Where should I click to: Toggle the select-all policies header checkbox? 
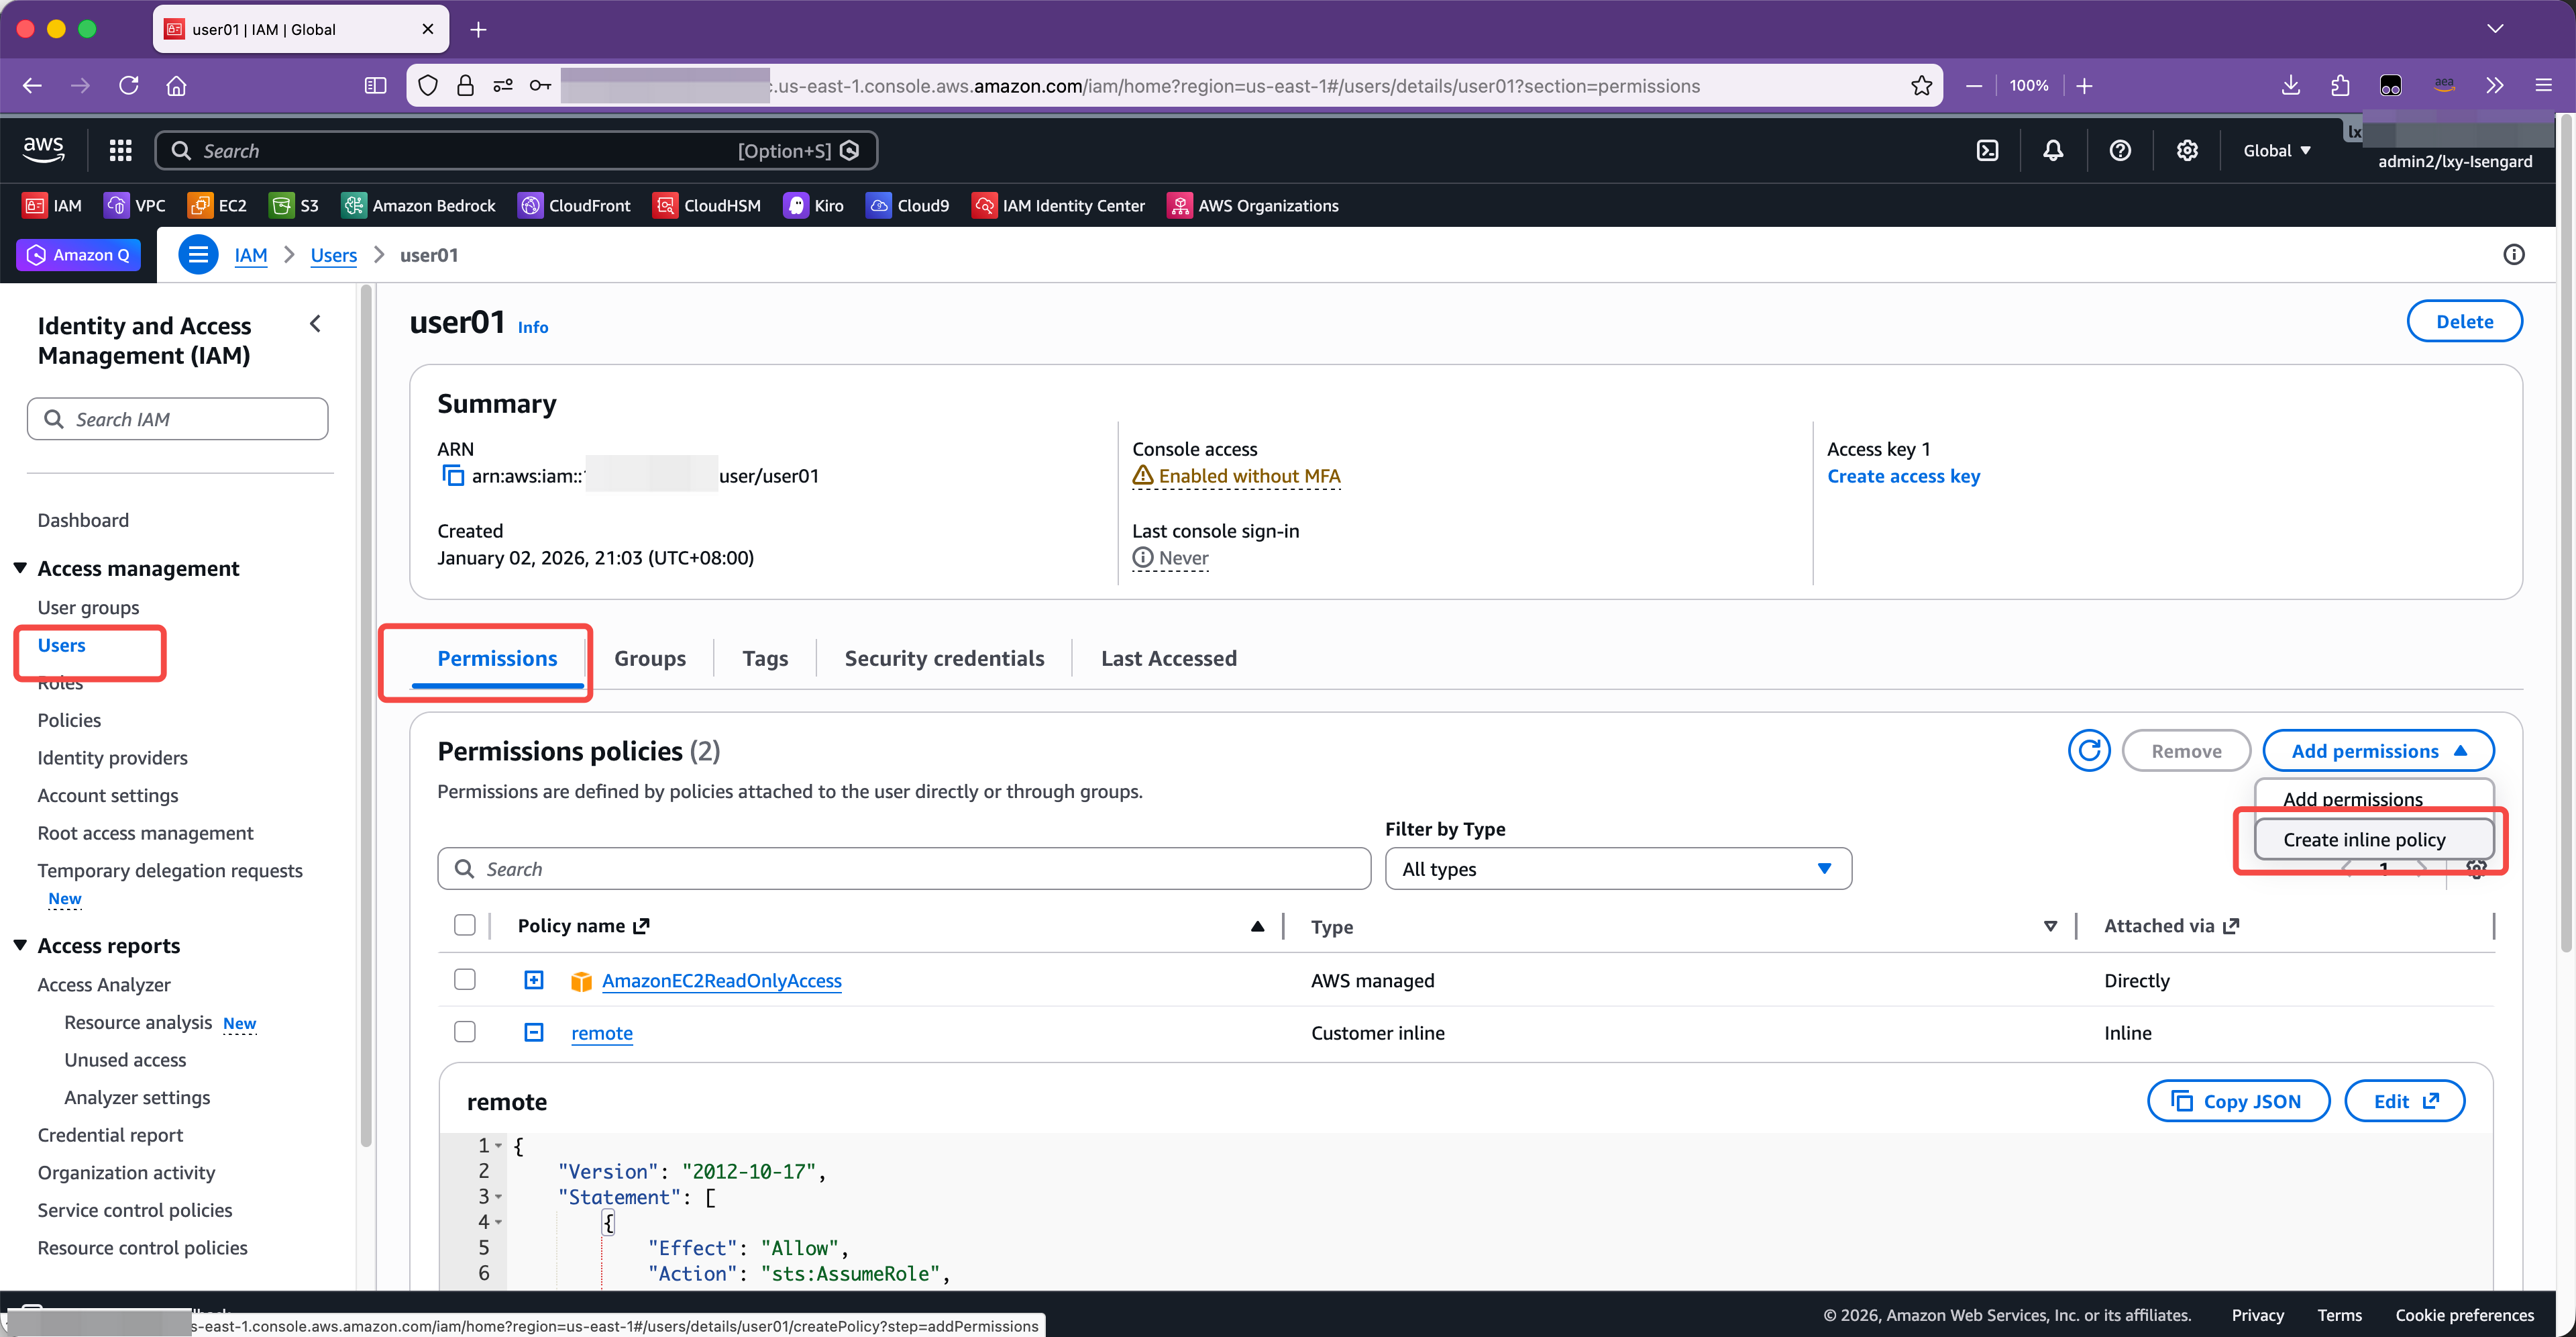pos(465,925)
